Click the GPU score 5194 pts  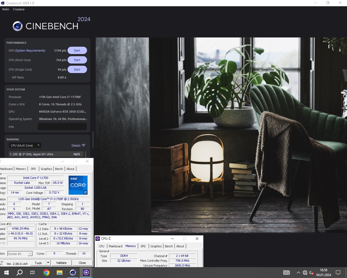click(60, 50)
